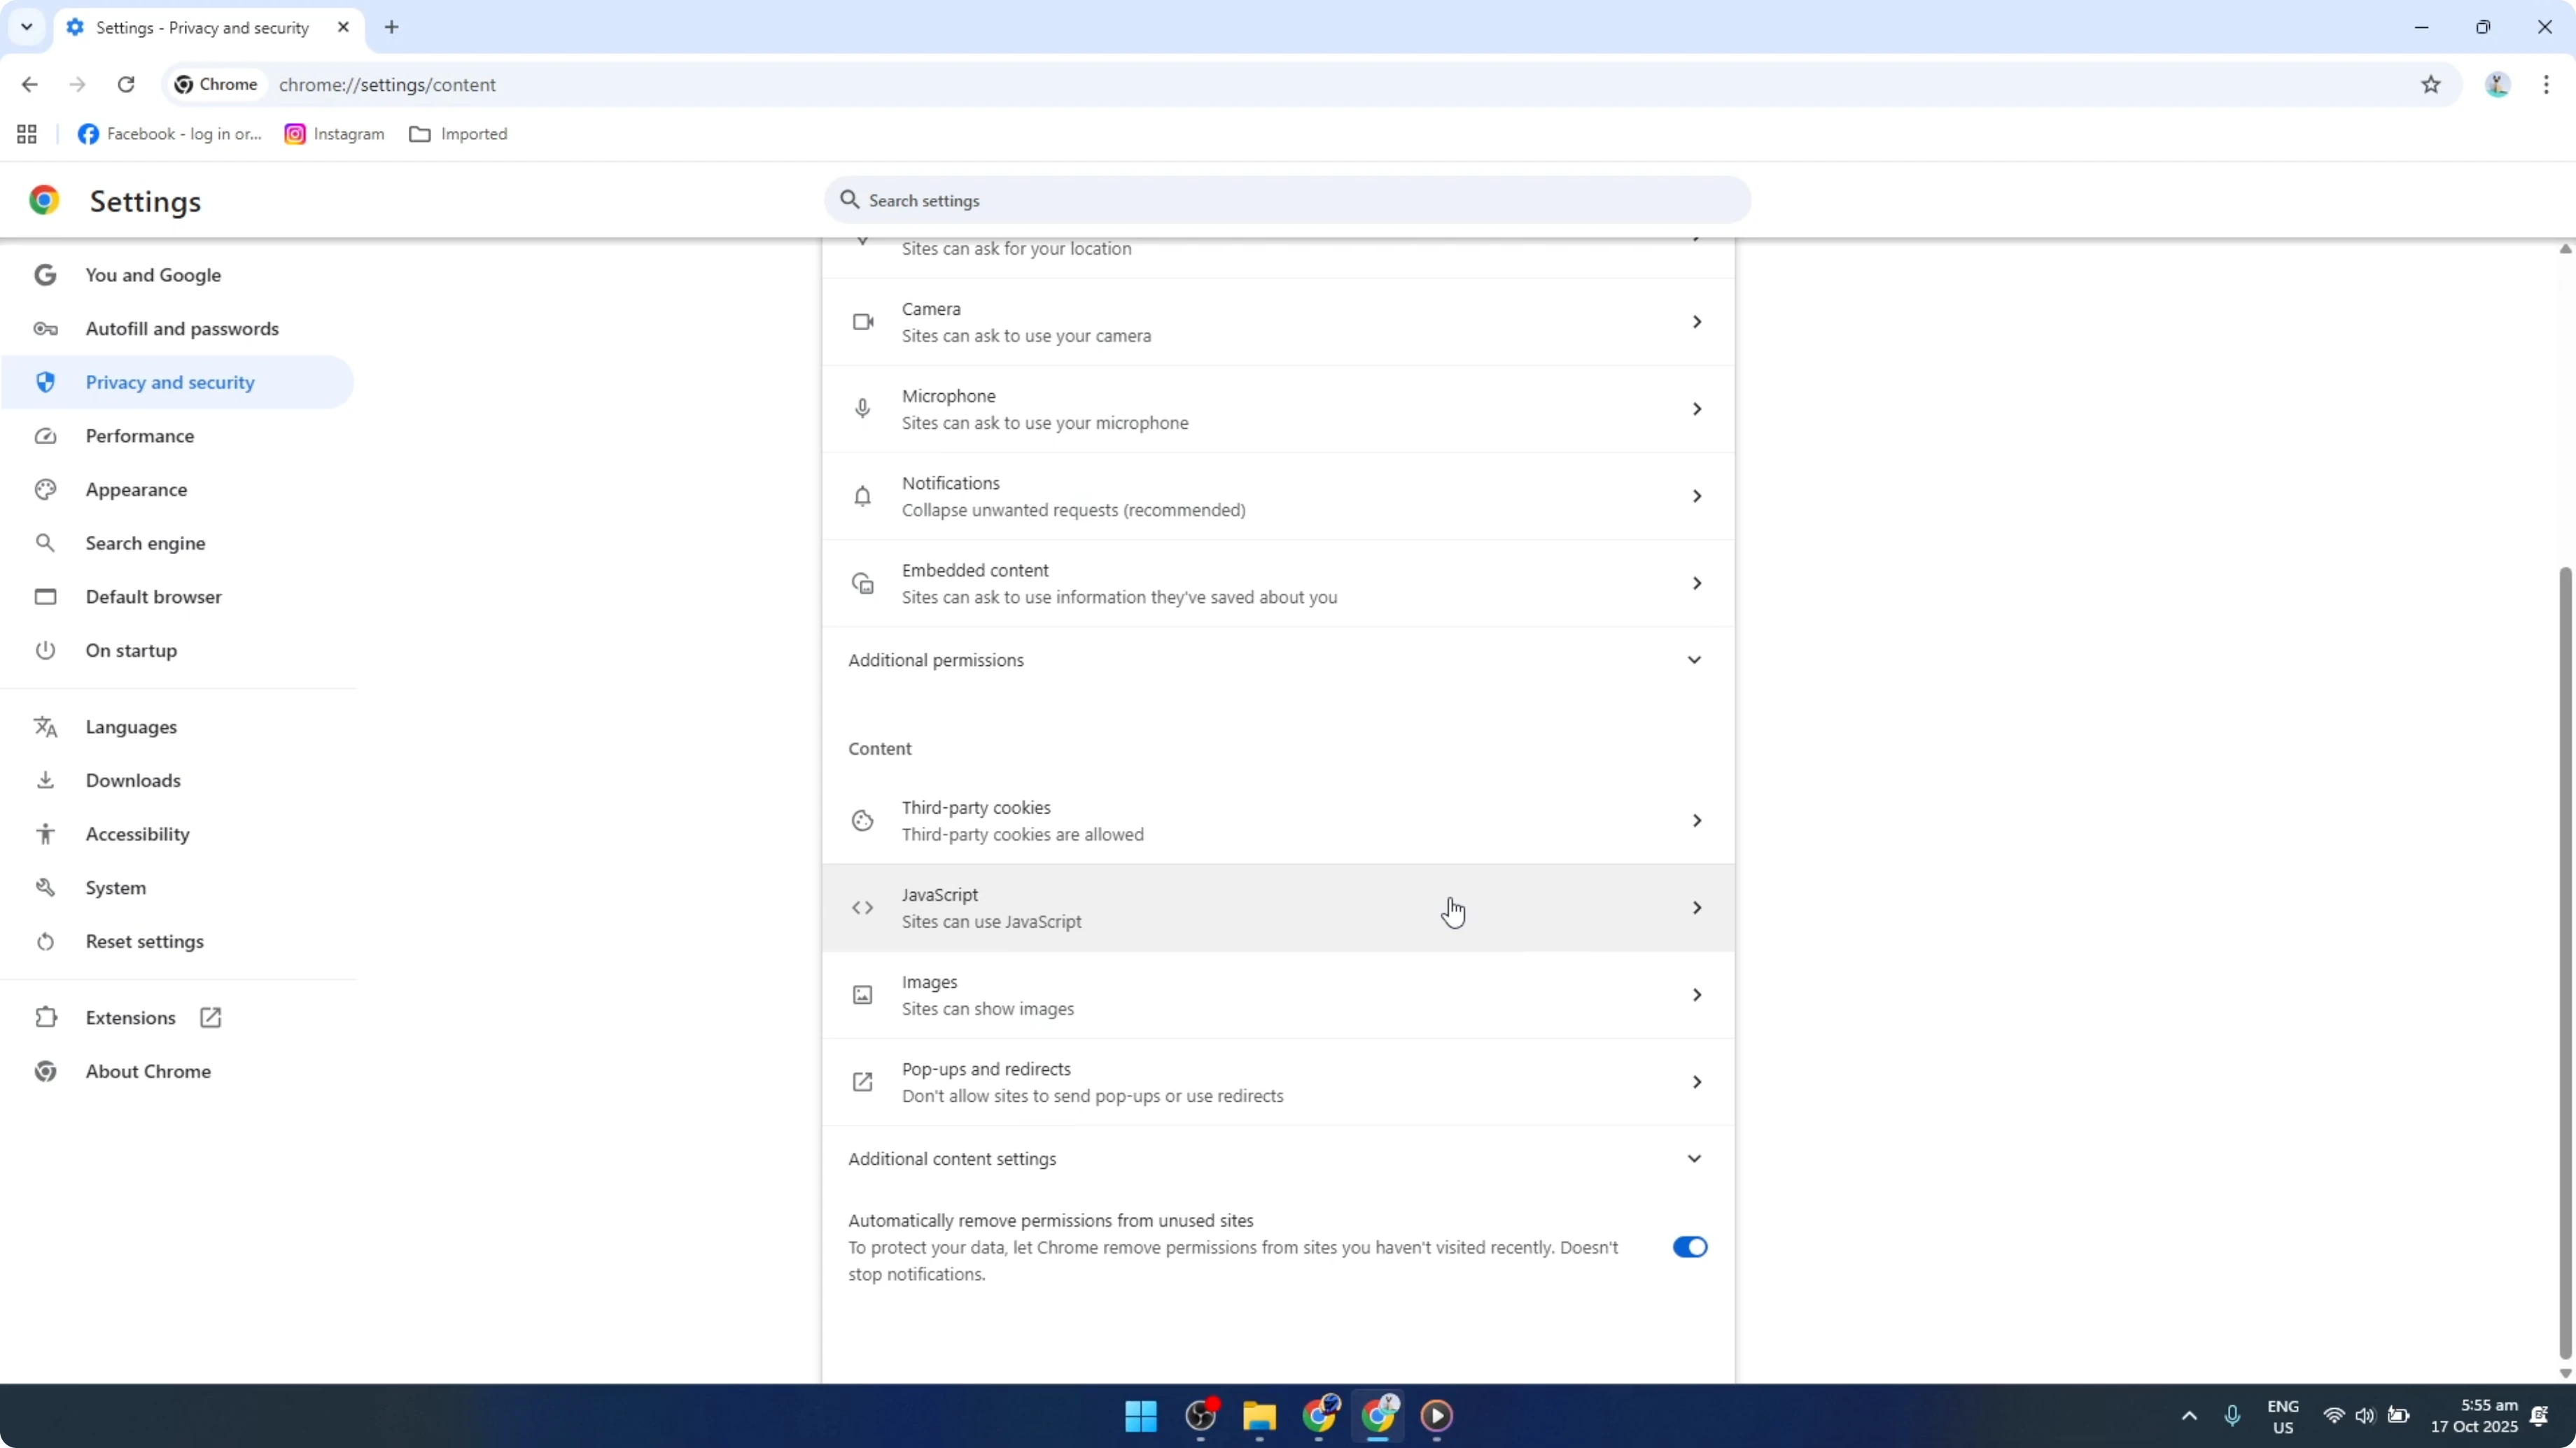The image size is (2576, 1448).
Task: Disable Automatically remove permissions from unused sites
Action: point(1689,1246)
